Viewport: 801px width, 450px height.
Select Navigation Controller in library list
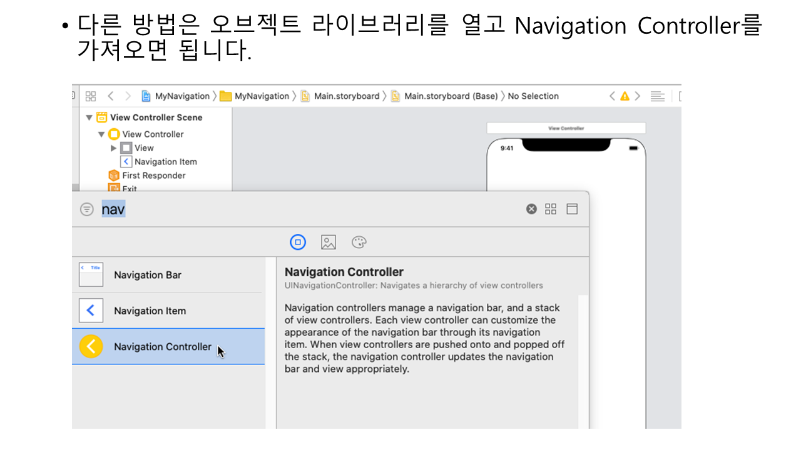pos(162,347)
